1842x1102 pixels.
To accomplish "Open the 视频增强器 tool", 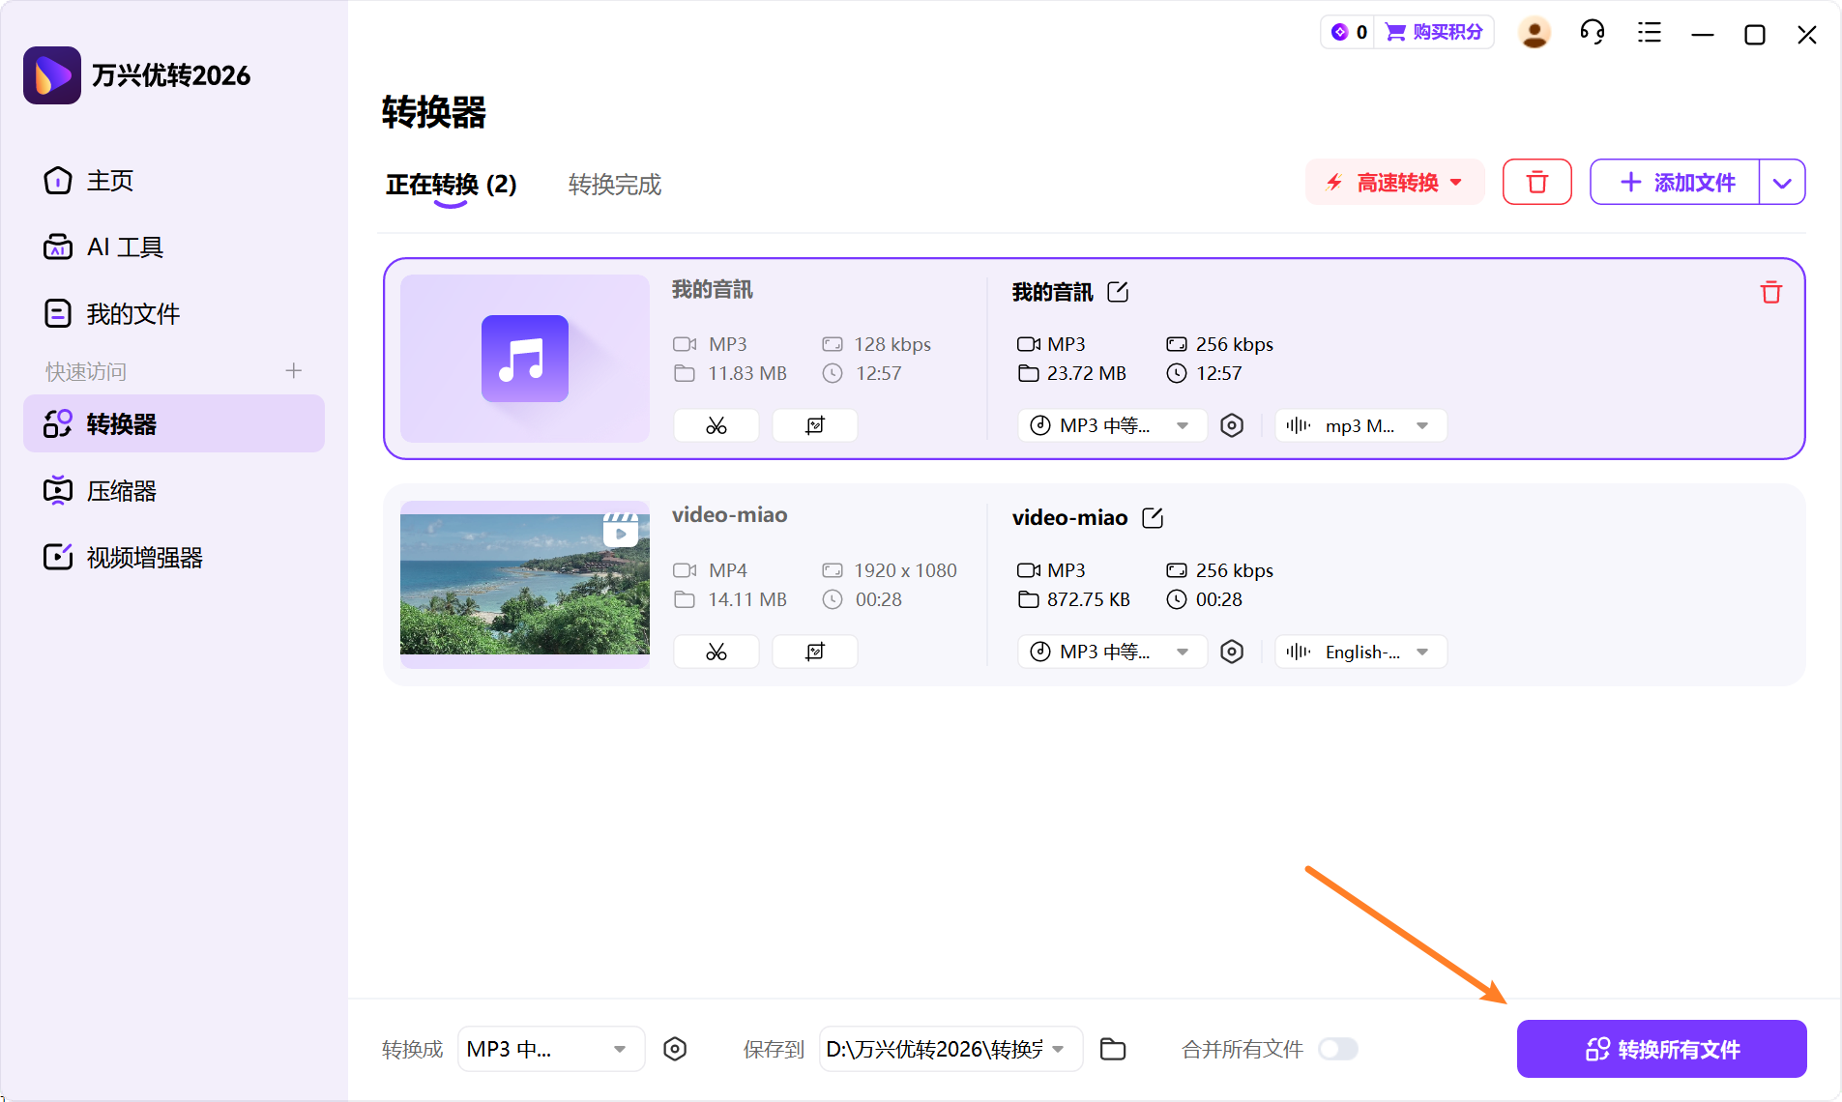I will (143, 556).
